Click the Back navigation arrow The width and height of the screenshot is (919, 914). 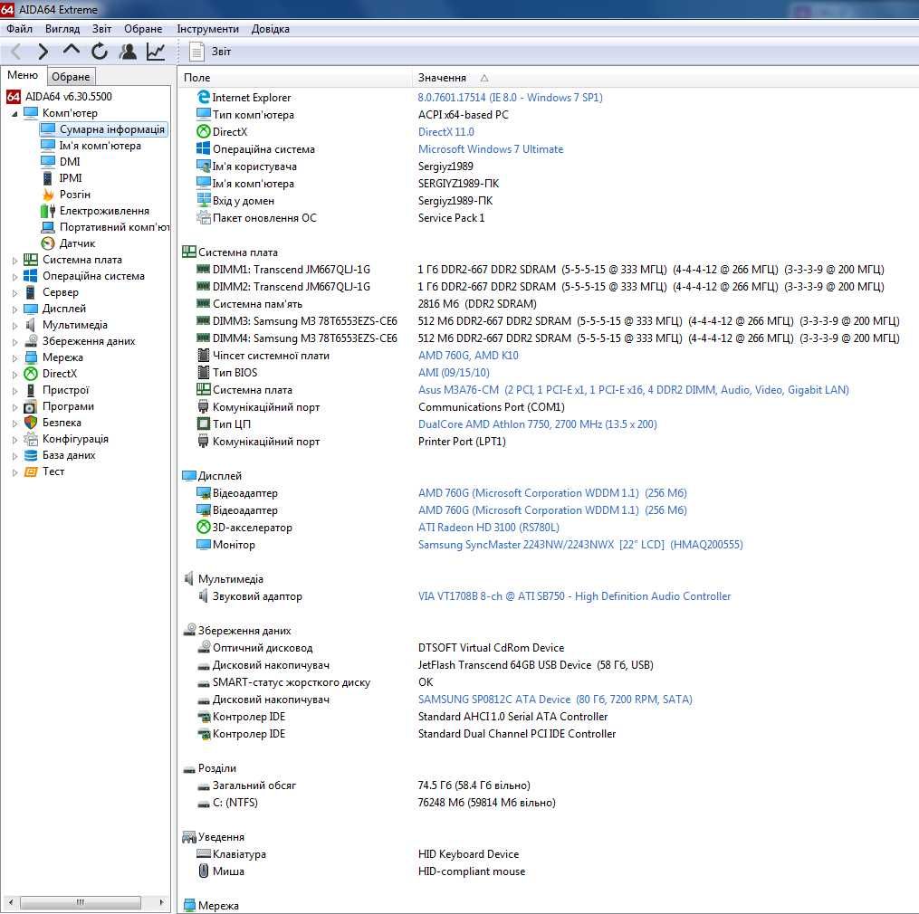click(x=15, y=52)
